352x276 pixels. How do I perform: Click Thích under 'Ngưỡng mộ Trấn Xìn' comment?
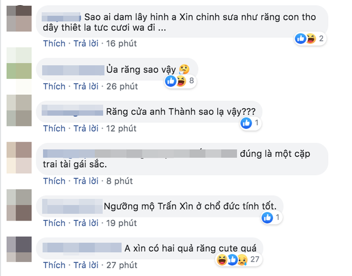click(54, 223)
